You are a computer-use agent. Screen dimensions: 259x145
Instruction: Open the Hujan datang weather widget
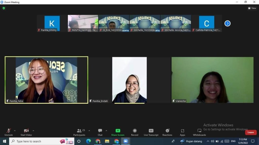point(191,141)
